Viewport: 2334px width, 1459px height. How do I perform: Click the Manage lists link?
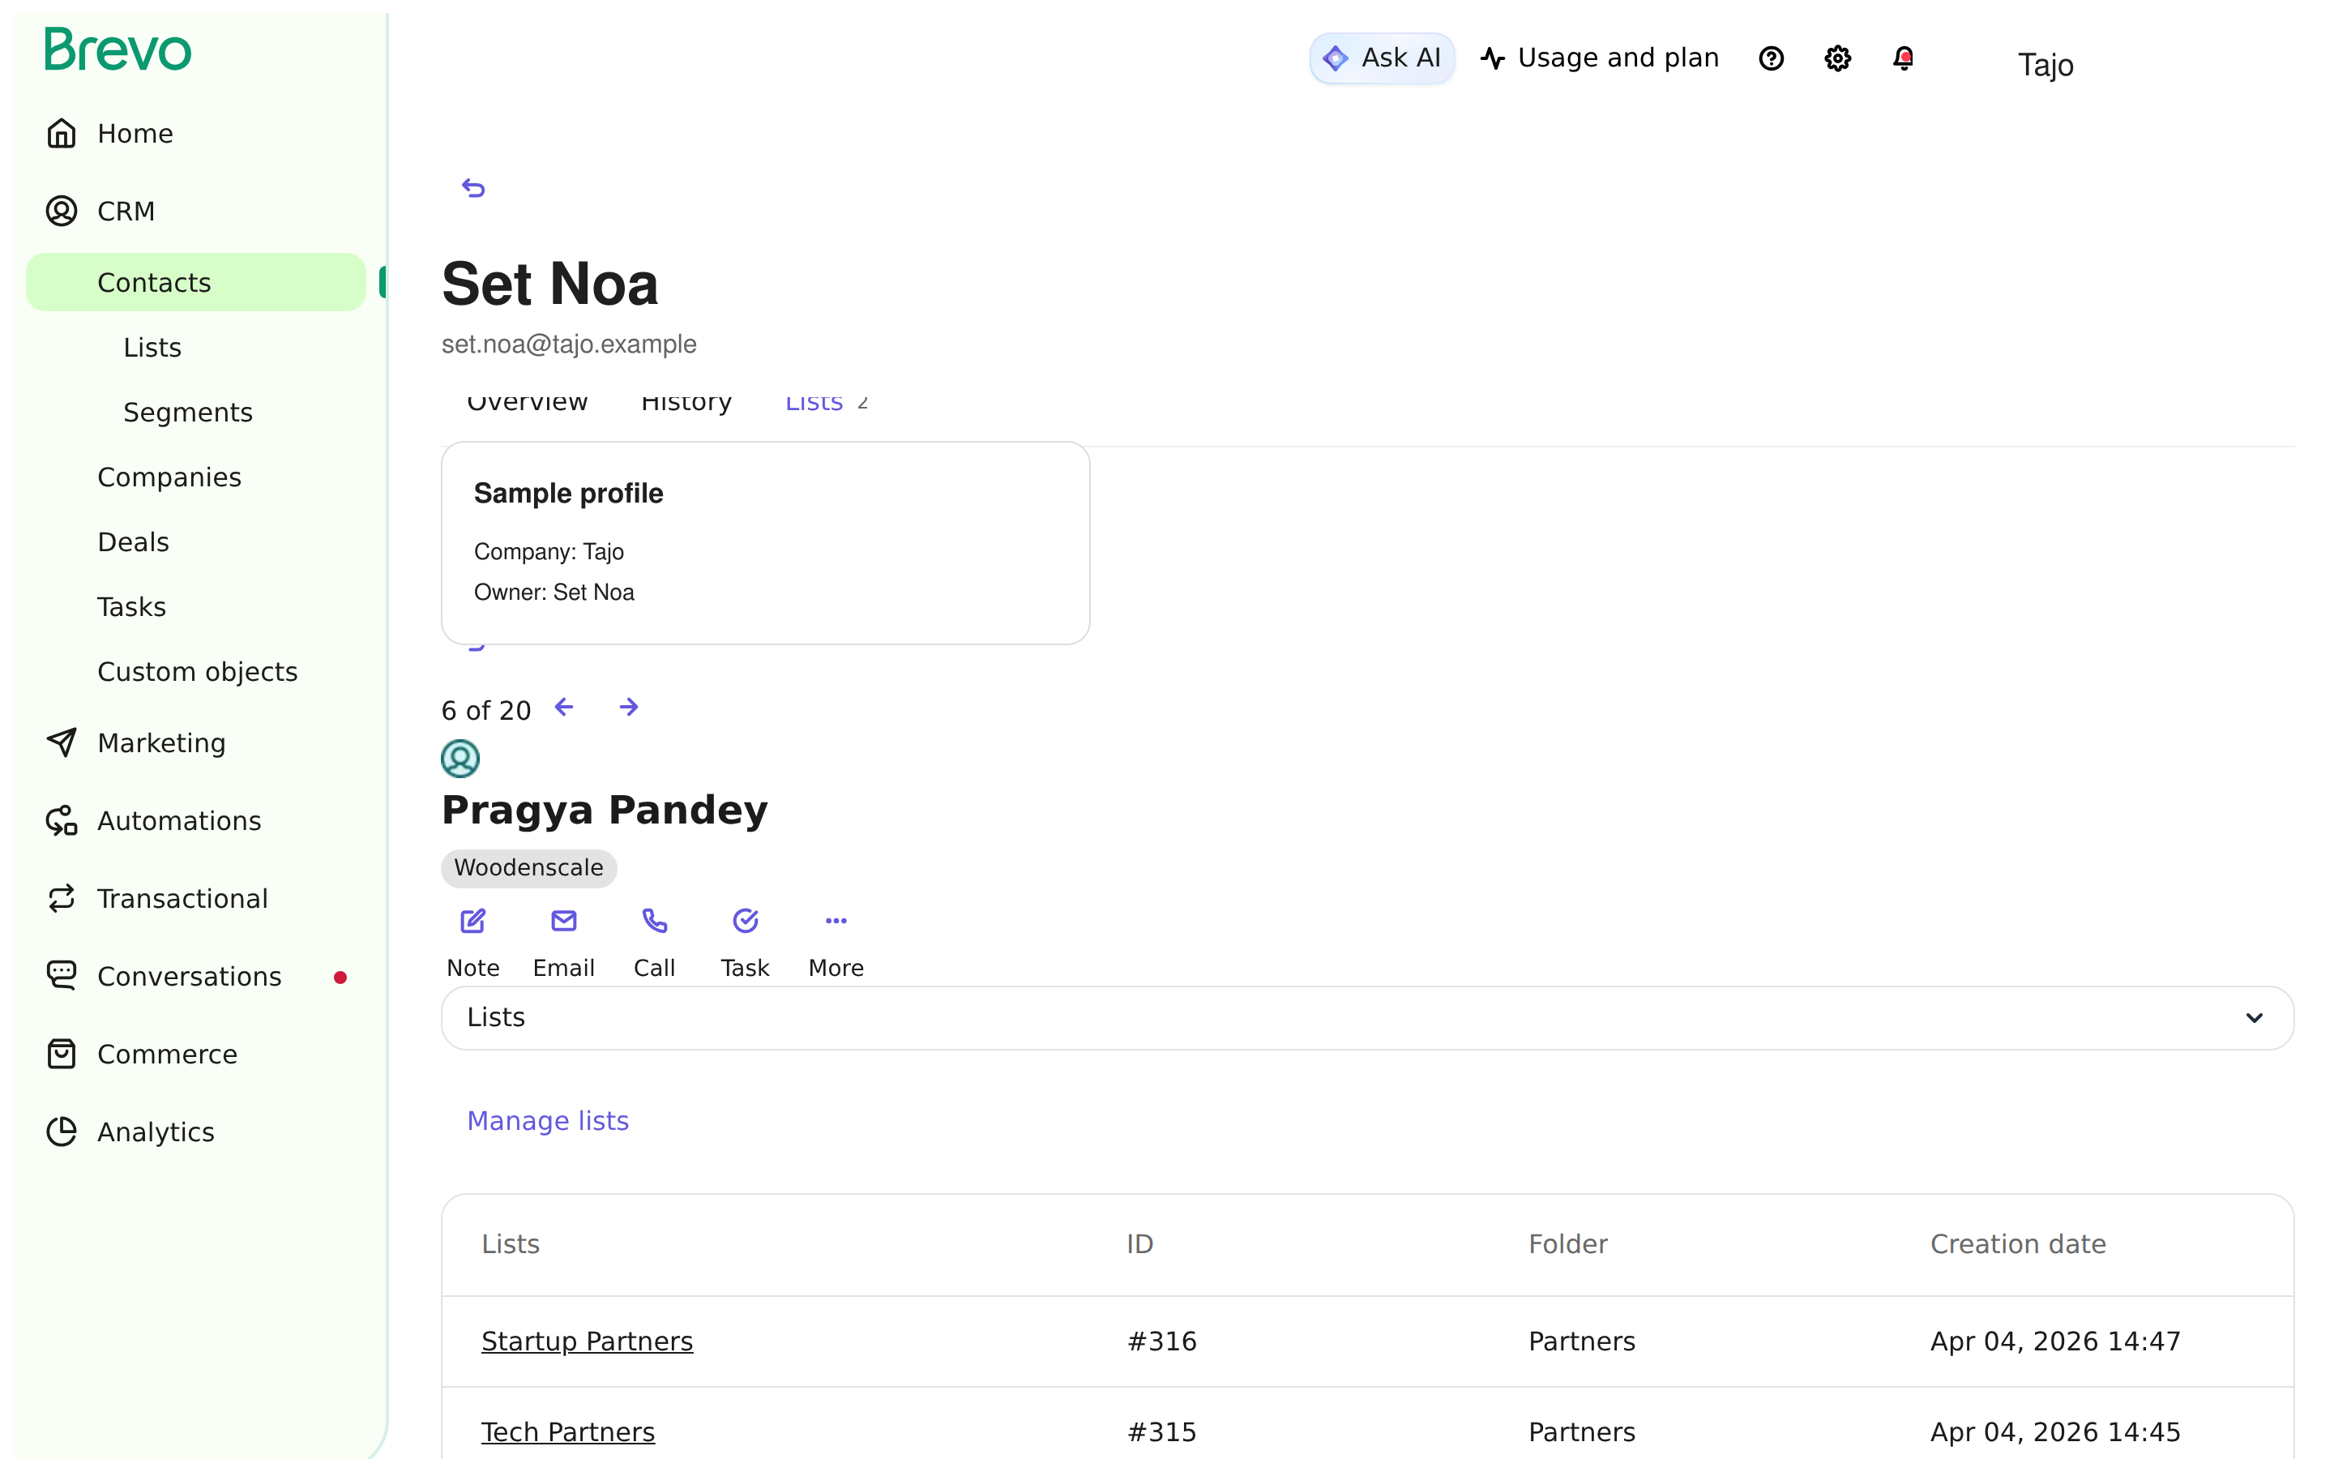[x=548, y=1120]
